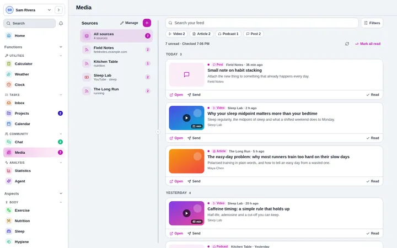The width and height of the screenshot is (397, 248).
Task: Mark the easy-day problem article as Read
Action: tap(373, 181)
